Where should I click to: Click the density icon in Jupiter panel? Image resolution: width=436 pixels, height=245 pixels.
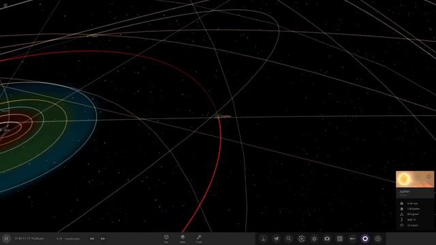pyautogui.click(x=401, y=214)
